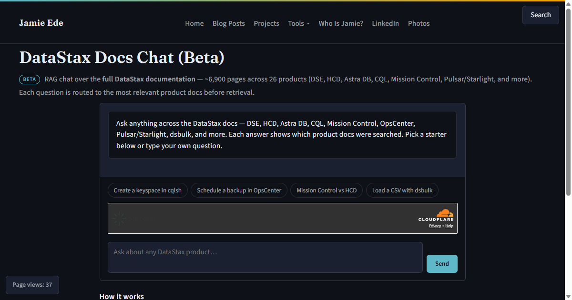Pick the 'Mission Control vs HCD' starter
Screen dimensions: 572x300
327,190
